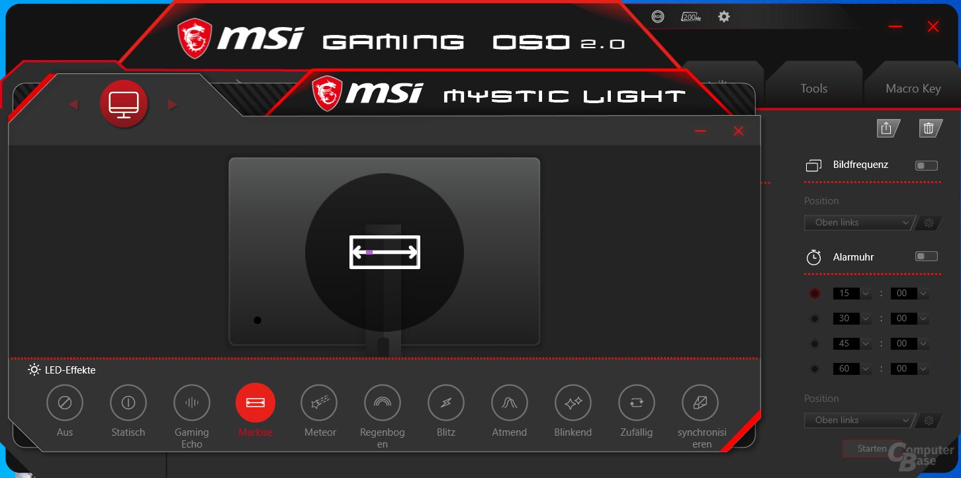Select the 15 minute alarm radio button
Image resolution: width=961 pixels, height=478 pixels.
(x=815, y=294)
